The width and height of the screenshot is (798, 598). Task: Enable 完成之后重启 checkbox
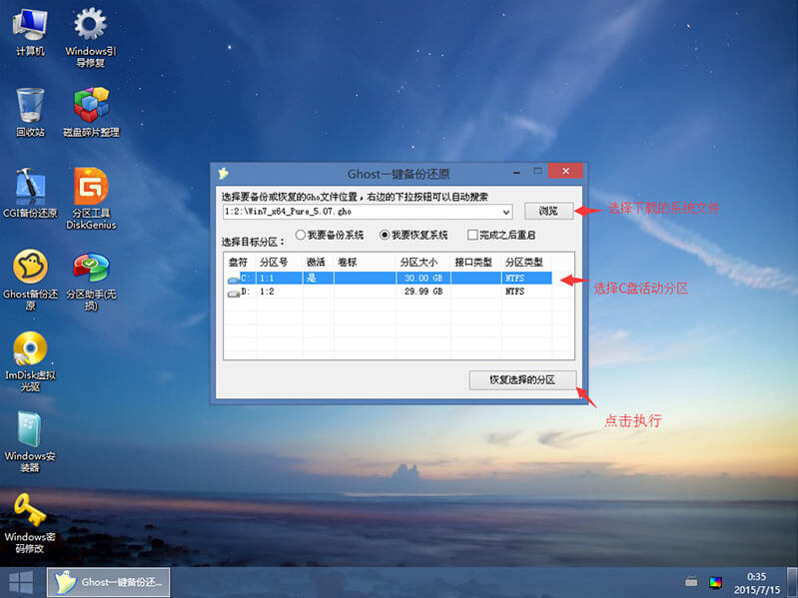click(472, 236)
